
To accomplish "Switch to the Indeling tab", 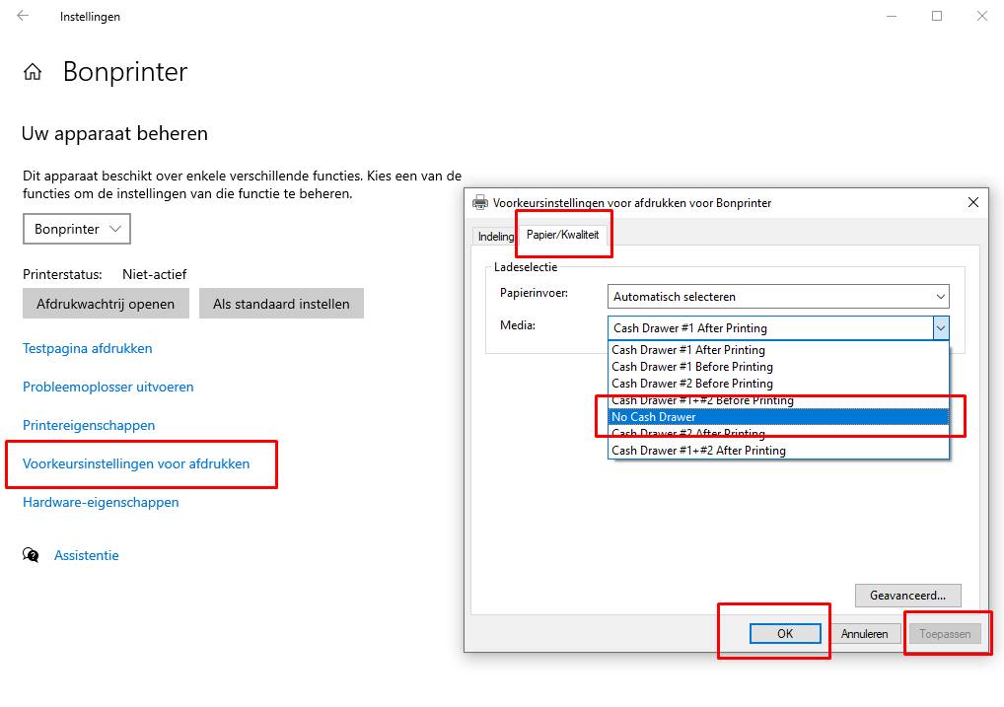I will [x=495, y=237].
